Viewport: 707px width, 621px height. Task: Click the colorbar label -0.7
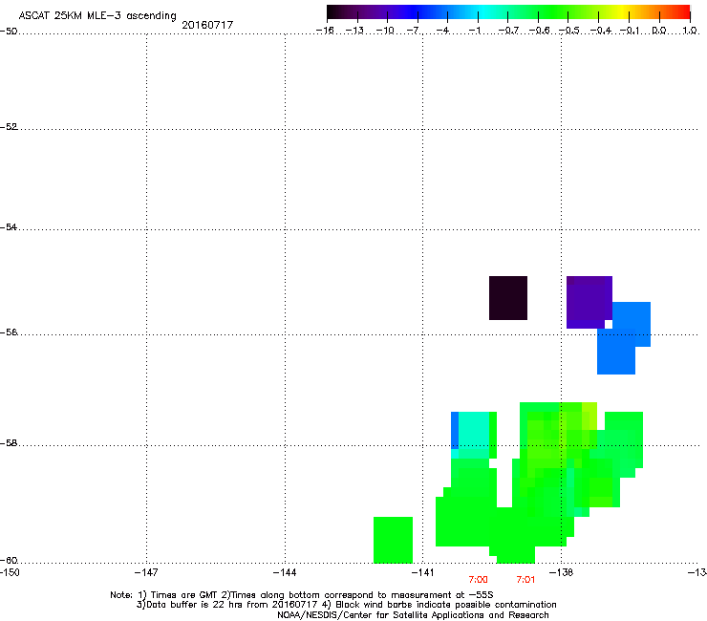[508, 31]
